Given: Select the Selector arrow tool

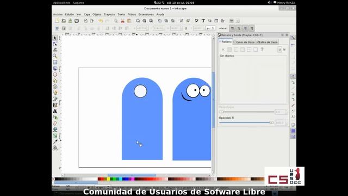Looking at the screenshot, I should point(55,38).
